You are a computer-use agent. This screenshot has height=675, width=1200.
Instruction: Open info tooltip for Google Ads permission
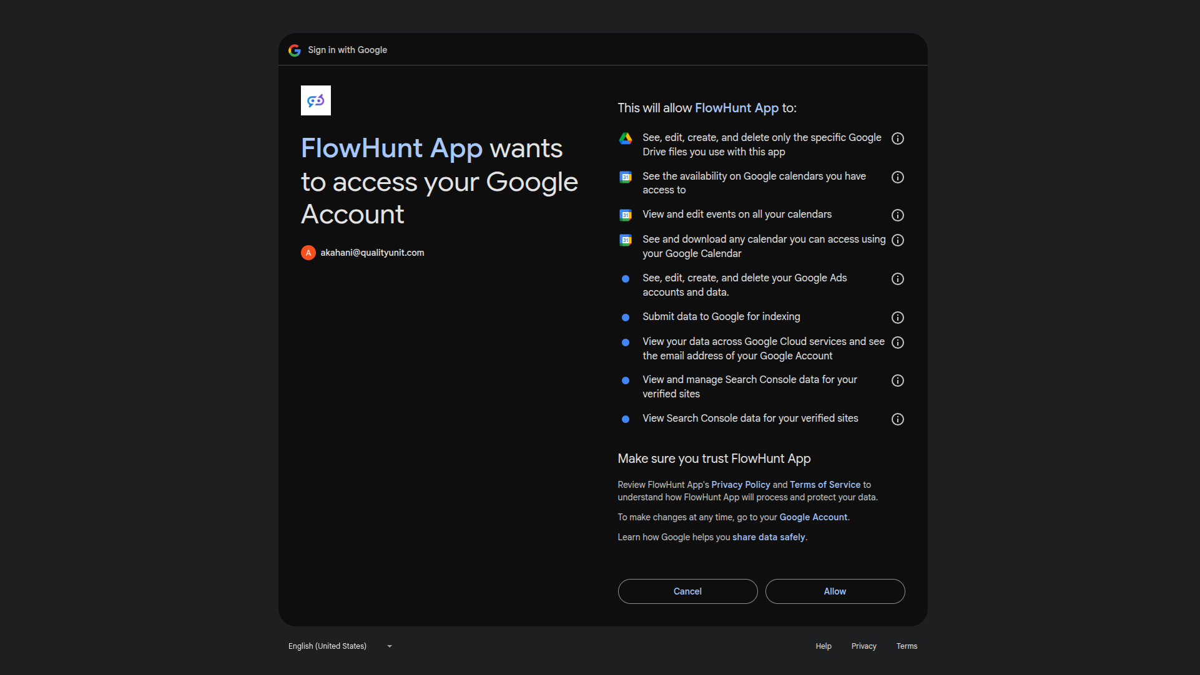click(x=898, y=279)
